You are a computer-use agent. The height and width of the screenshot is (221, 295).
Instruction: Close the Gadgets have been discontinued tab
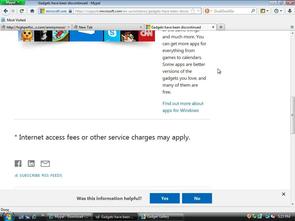[213, 27]
